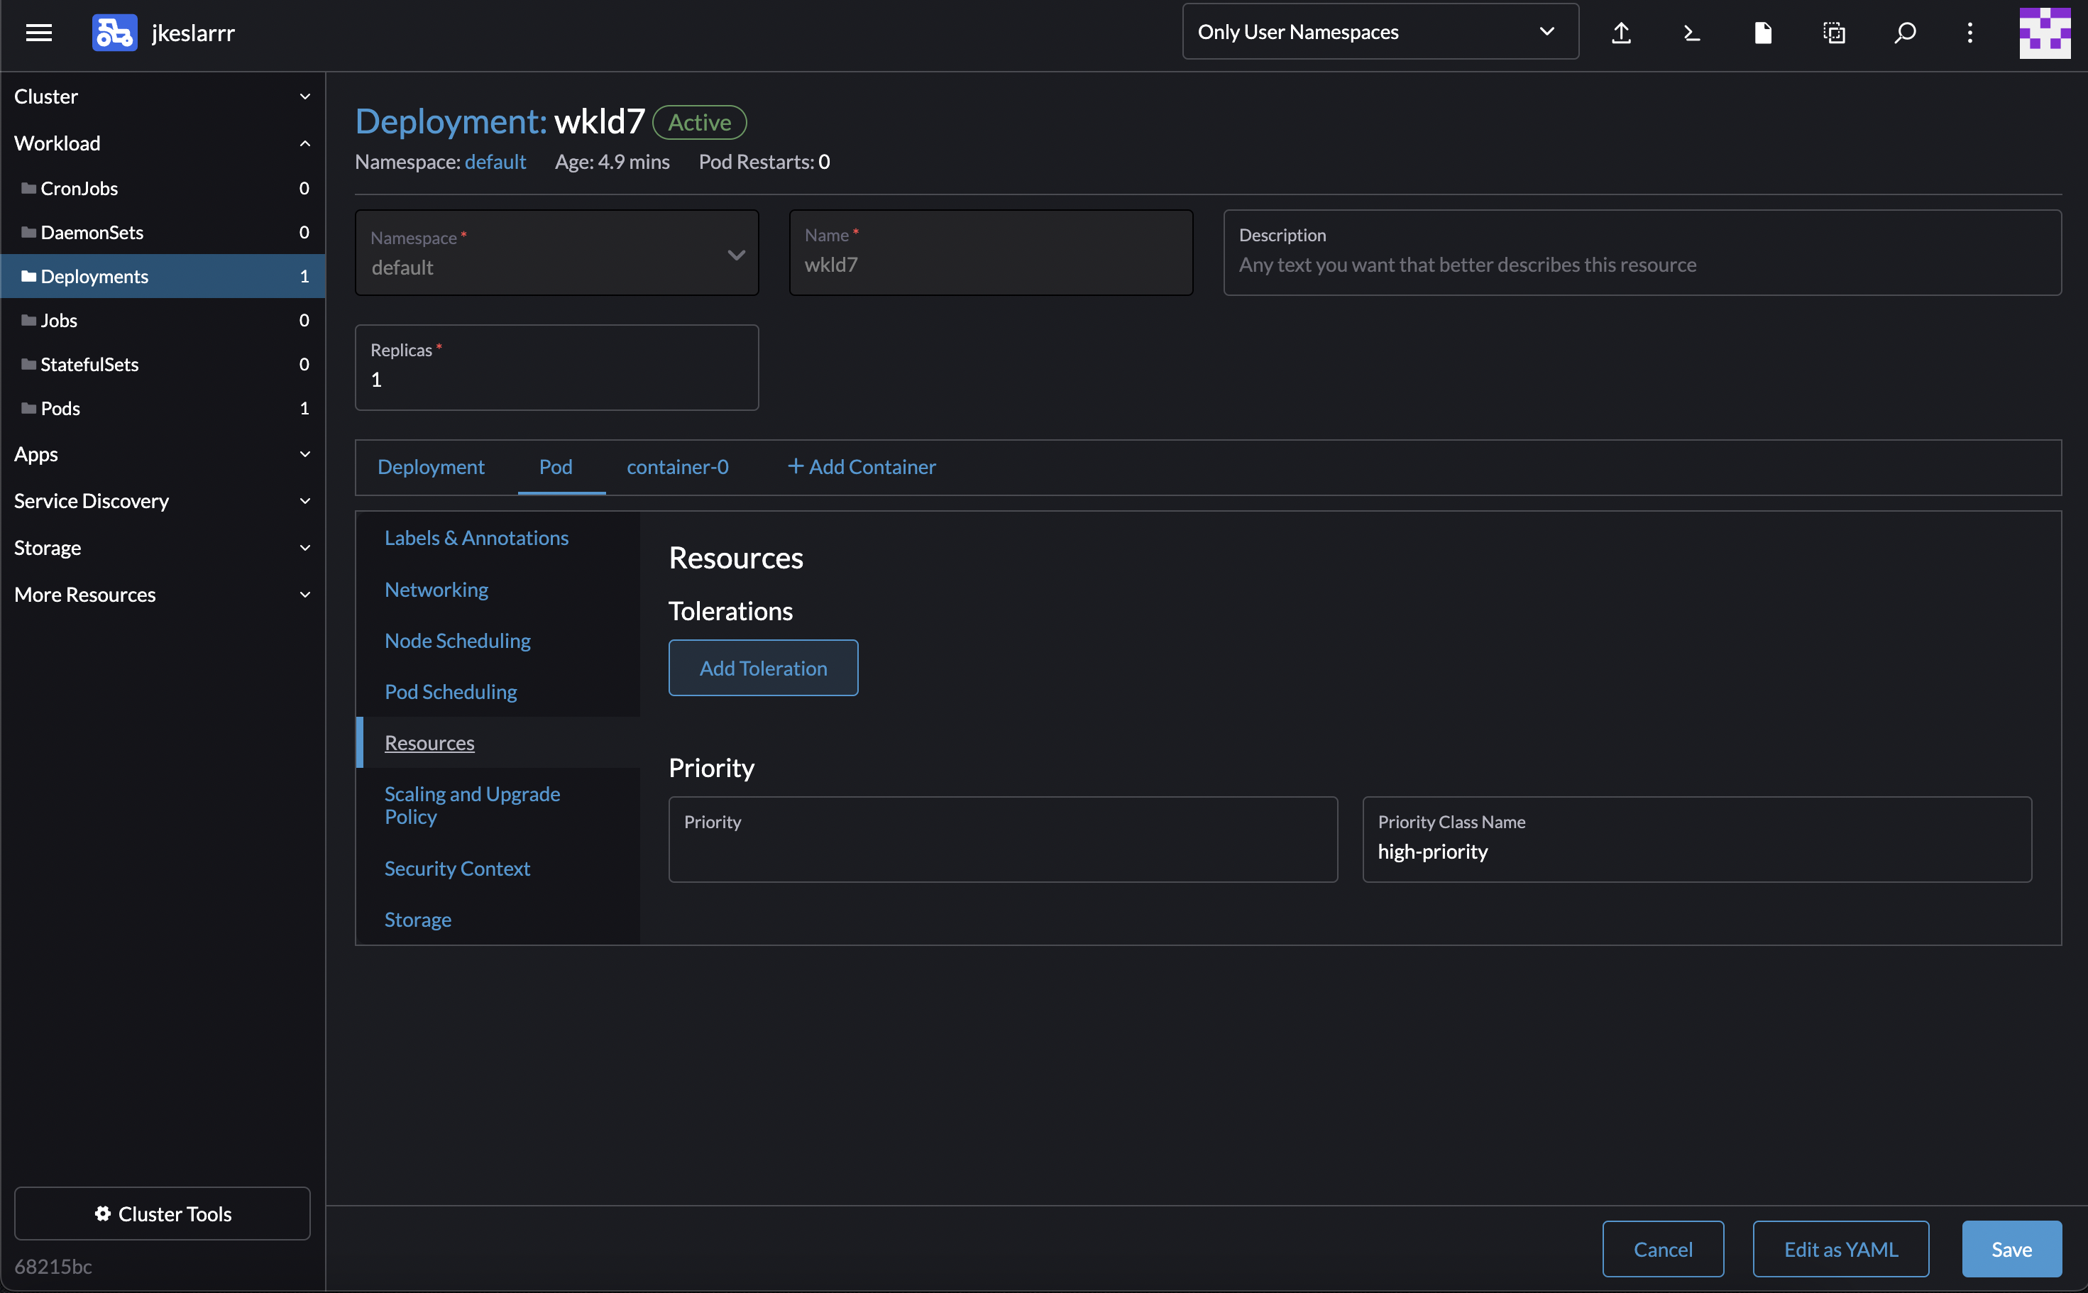The width and height of the screenshot is (2088, 1293).
Task: Open Cluster Tools via gear icon
Action: [163, 1214]
